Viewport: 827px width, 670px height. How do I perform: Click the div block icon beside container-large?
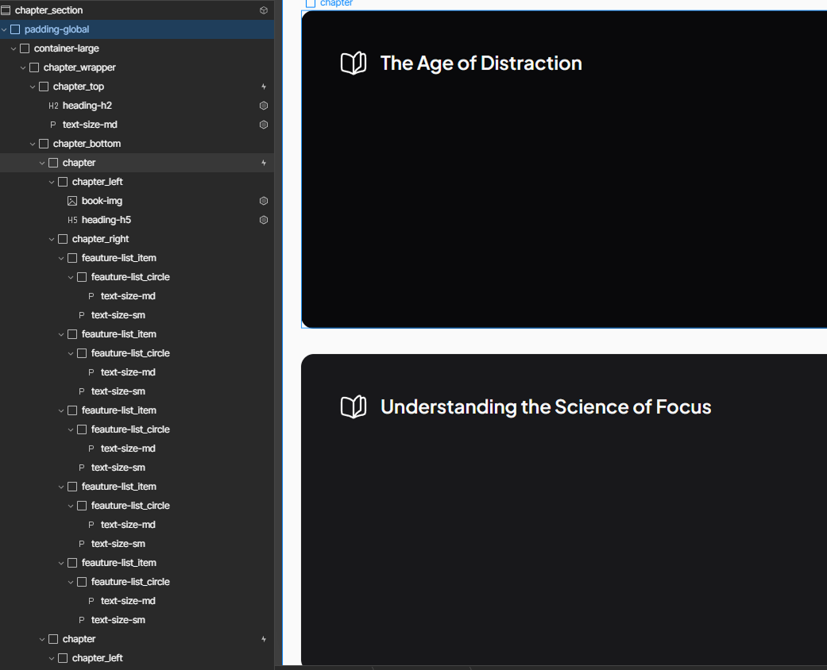click(x=25, y=48)
